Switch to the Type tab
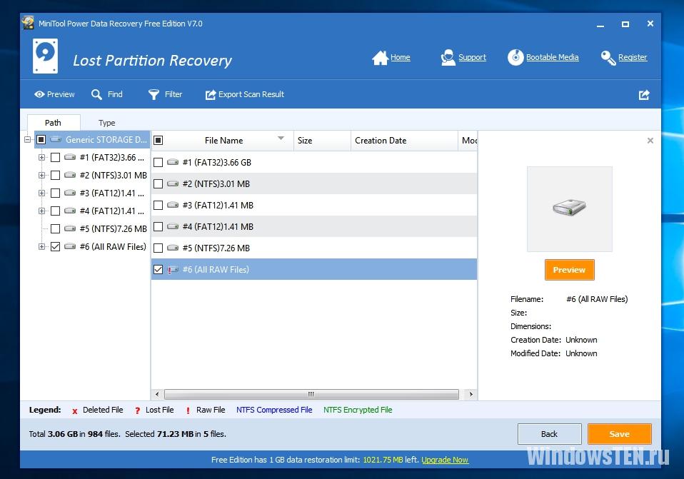684x479 pixels. (107, 123)
